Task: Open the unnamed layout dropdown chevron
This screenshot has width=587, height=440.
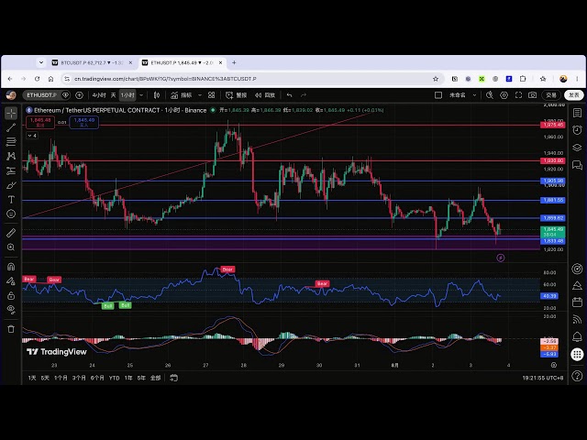Action: point(474,95)
